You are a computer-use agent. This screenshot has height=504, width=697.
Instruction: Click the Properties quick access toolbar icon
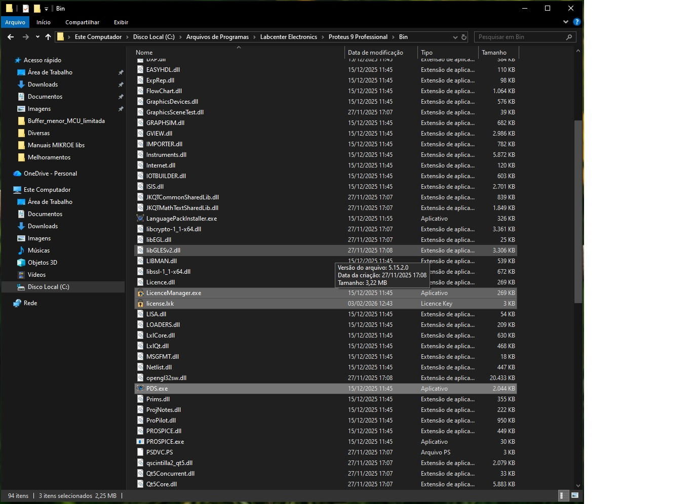(x=26, y=9)
